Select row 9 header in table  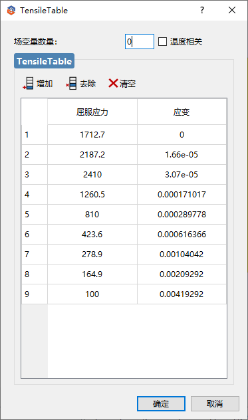[35, 294]
